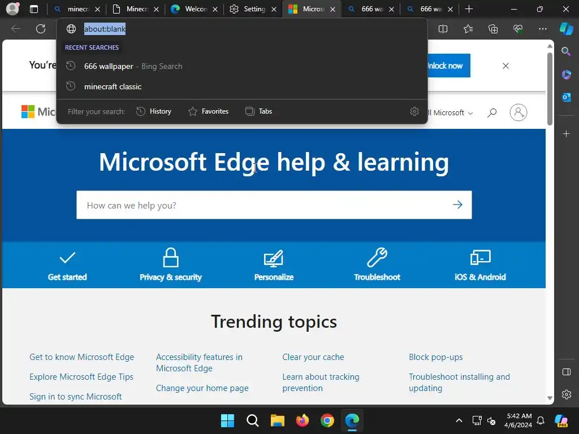579x434 pixels.
Task: Open Accessibility features in Microsoft Edge link
Action: 199,362
